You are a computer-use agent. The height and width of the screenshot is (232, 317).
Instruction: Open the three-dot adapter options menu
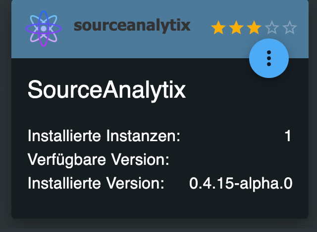pos(269,58)
